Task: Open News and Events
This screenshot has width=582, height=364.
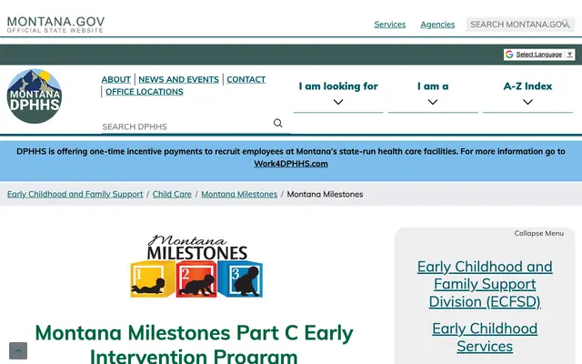Action: pyautogui.click(x=178, y=79)
